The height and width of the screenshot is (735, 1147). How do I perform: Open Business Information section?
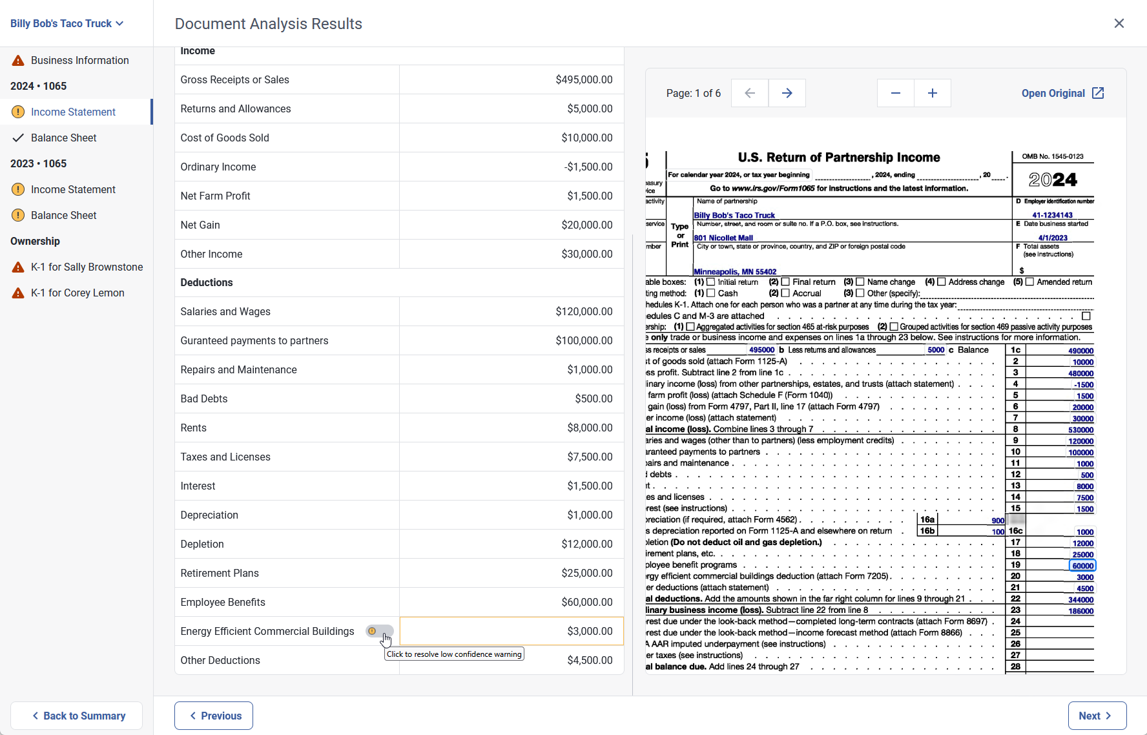(x=76, y=60)
